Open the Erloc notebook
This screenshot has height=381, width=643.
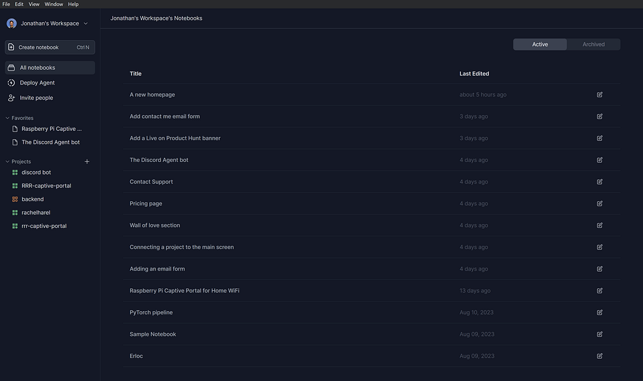coord(136,356)
